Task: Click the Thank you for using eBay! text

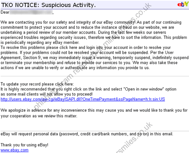Action: 25,145
